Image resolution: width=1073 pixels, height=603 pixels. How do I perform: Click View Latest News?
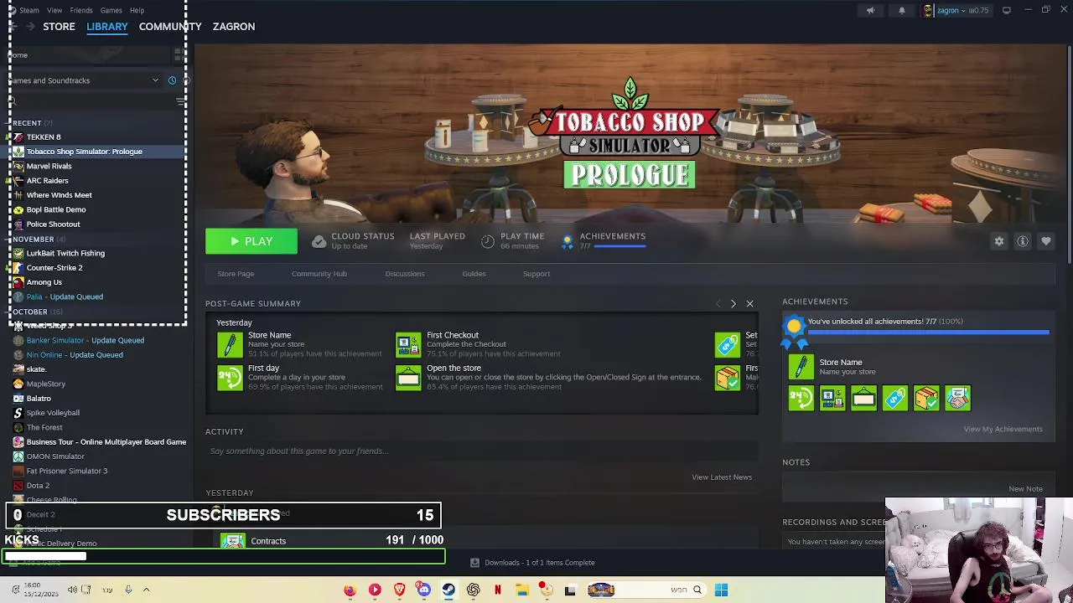(x=722, y=477)
